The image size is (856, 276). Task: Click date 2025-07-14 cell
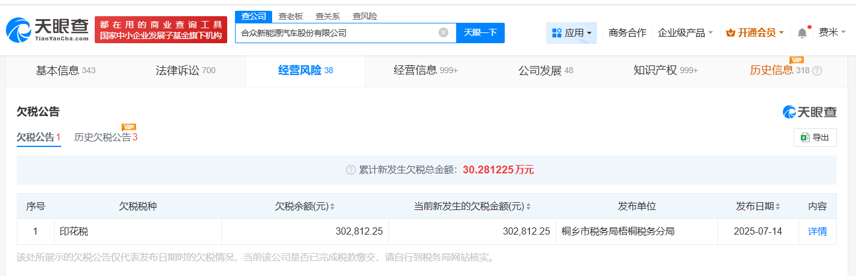[758, 232]
